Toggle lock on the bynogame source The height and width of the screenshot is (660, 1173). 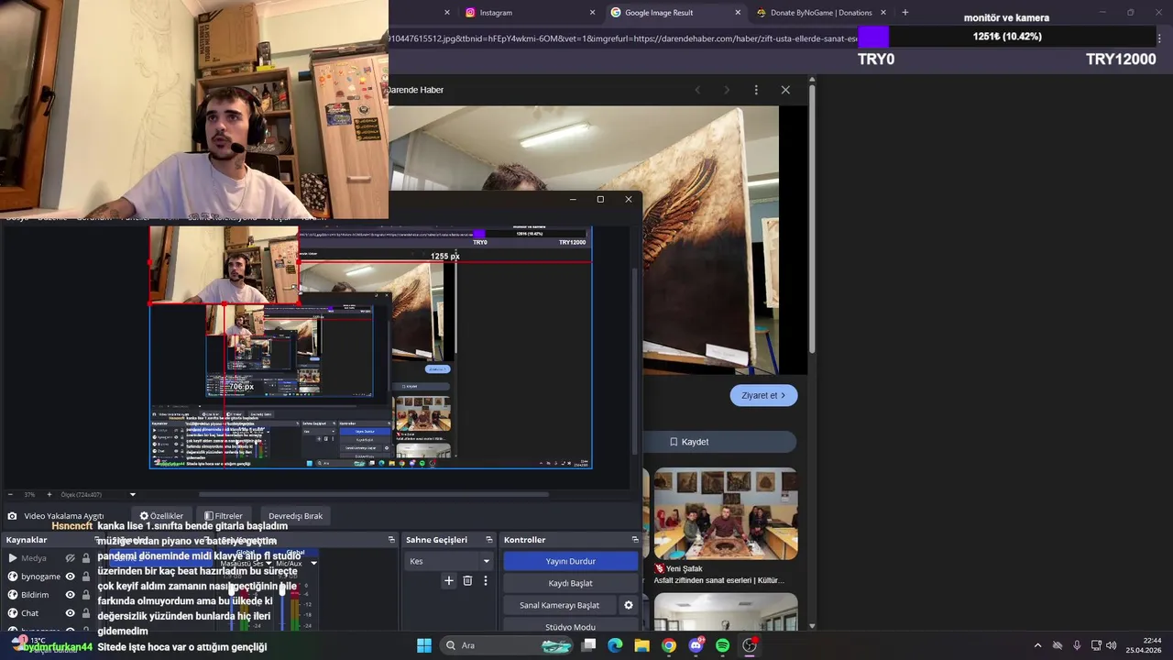click(x=86, y=577)
